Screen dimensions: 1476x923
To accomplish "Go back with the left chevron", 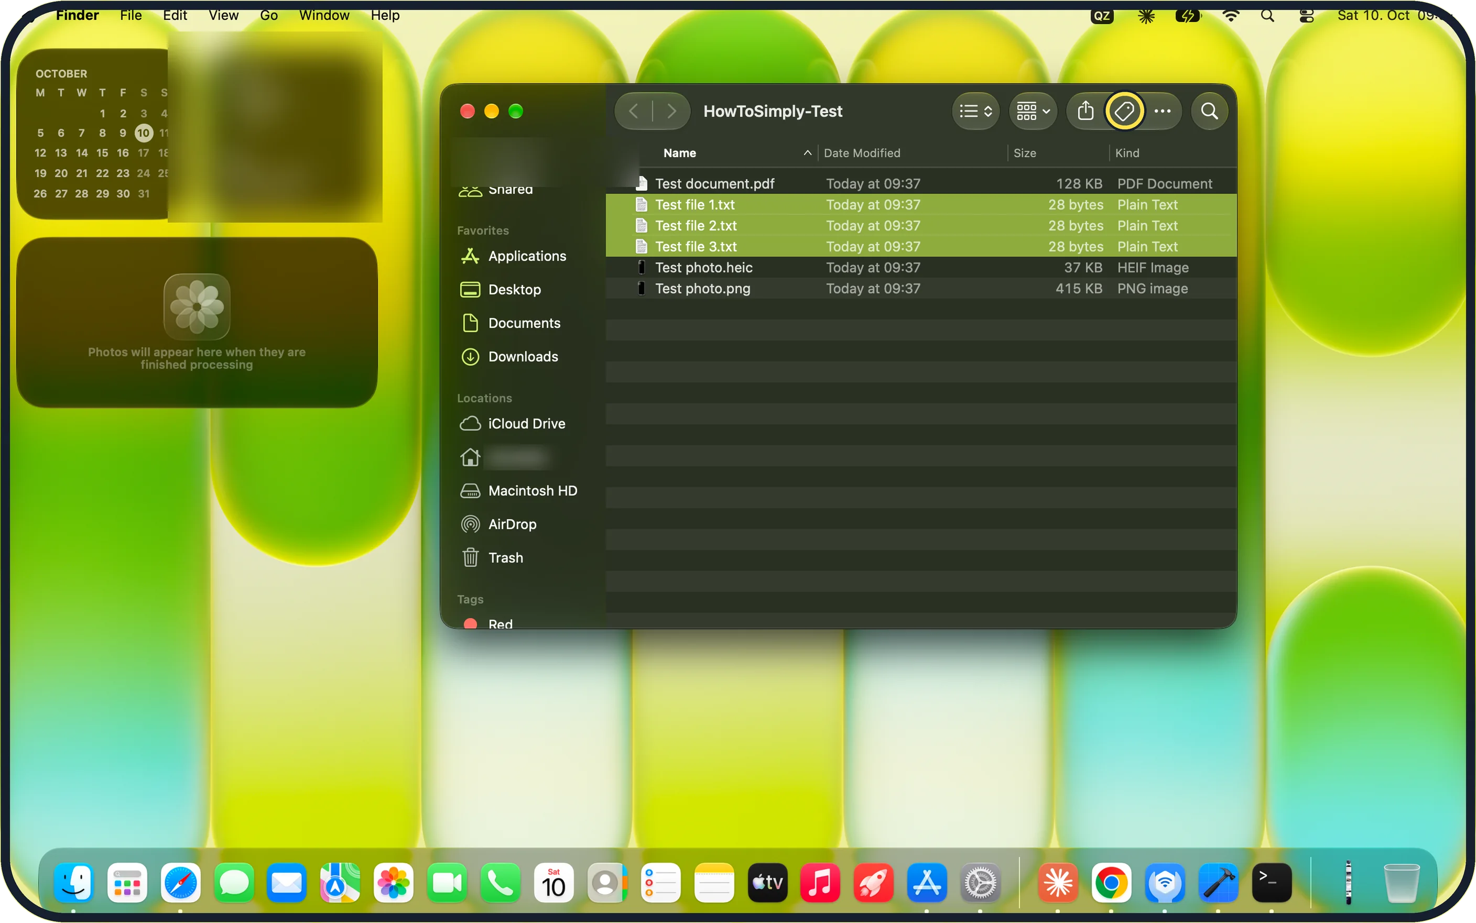I will pos(633,111).
